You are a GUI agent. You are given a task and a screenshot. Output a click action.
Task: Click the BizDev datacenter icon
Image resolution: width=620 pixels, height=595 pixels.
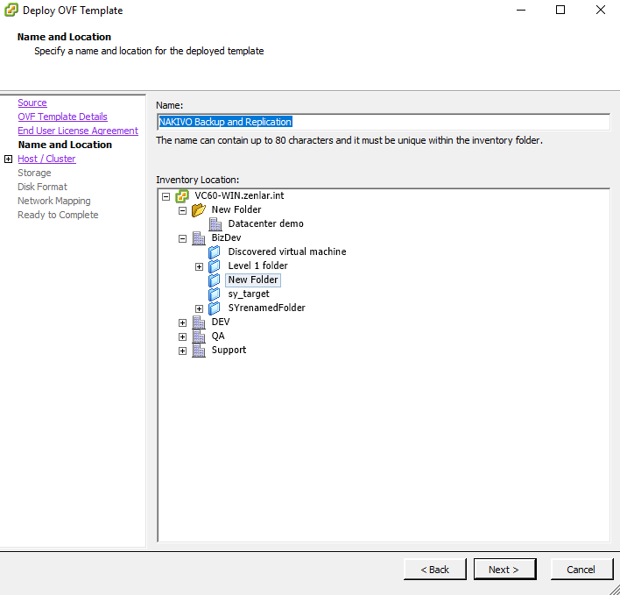click(x=199, y=237)
